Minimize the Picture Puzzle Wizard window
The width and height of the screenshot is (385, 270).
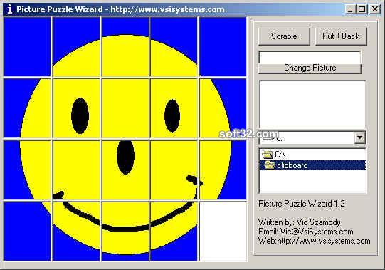(x=350, y=9)
